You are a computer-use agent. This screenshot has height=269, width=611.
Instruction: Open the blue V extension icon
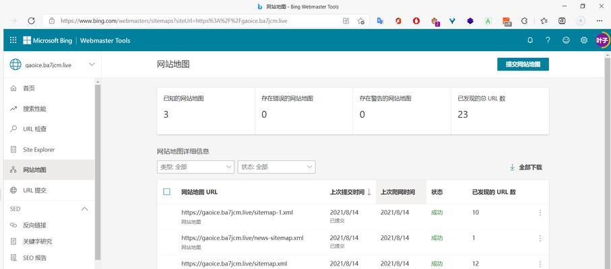[x=452, y=21]
